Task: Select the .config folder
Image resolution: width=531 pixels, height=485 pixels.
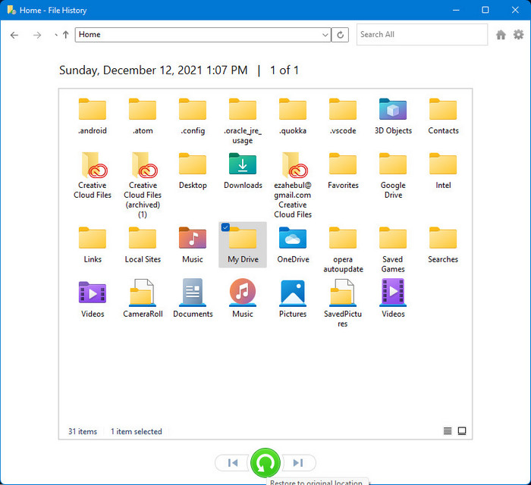Action: click(193, 117)
